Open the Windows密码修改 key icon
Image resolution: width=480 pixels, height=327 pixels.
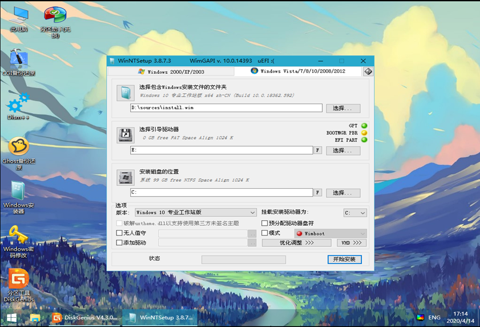[x=18, y=242]
